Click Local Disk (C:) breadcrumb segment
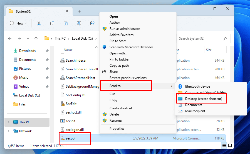Viewport: 250px width, 154px height. (82, 38)
